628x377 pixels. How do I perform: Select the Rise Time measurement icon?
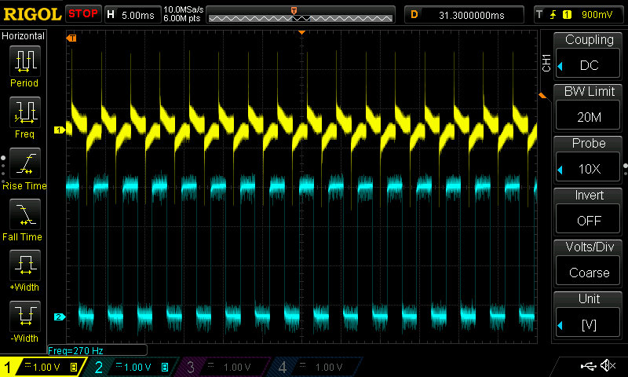[25, 163]
